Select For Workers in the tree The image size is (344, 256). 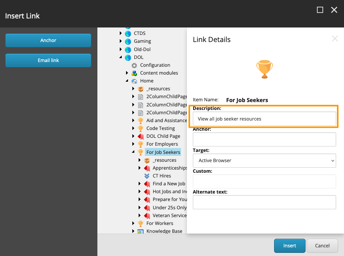(159, 223)
